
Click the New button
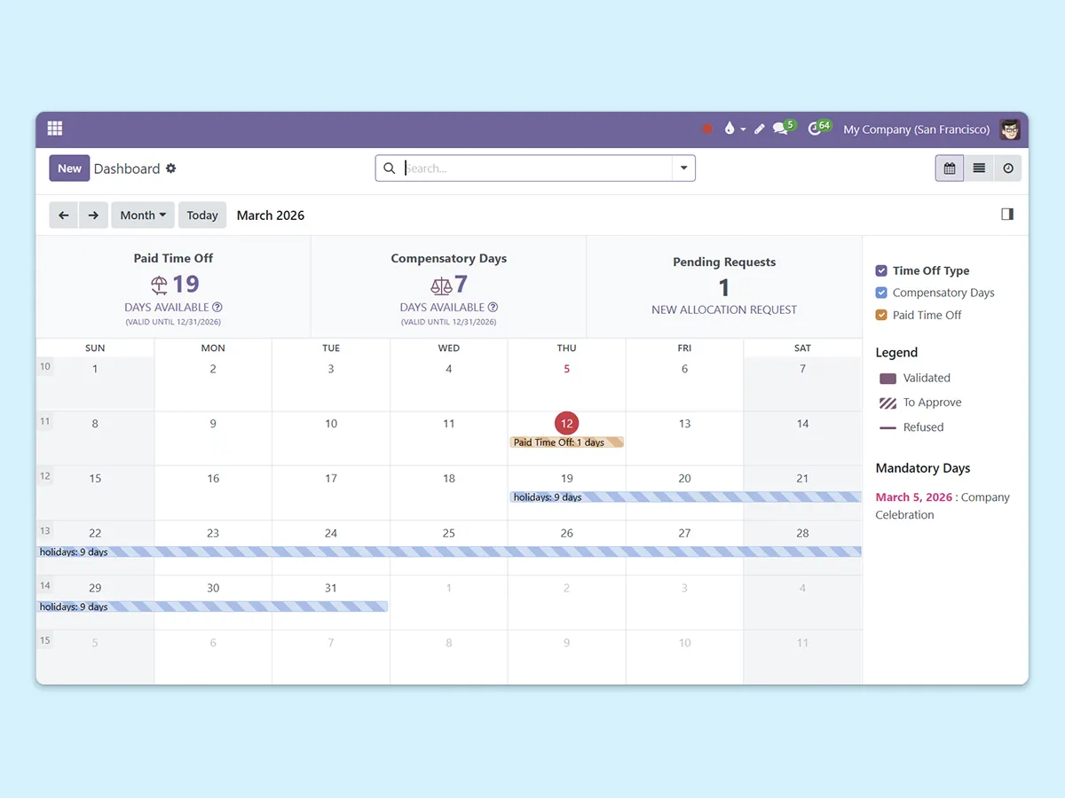point(69,168)
